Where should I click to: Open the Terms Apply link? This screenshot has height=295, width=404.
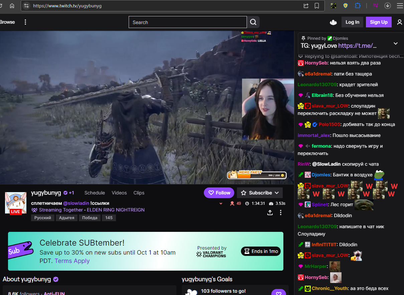(x=72, y=261)
